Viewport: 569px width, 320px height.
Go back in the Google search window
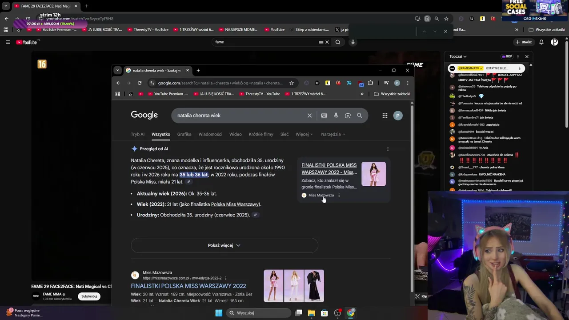point(118,83)
